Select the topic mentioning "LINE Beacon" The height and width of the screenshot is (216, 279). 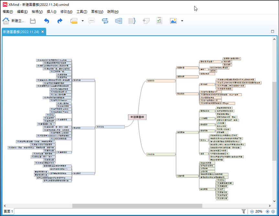(61, 101)
